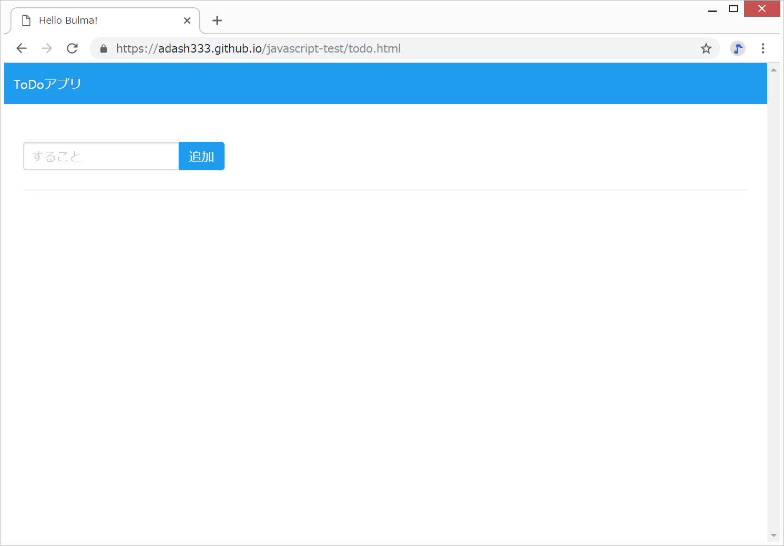Image resolution: width=784 pixels, height=546 pixels.
Task: Open the Chrome three-dot menu
Action: pyautogui.click(x=762, y=48)
